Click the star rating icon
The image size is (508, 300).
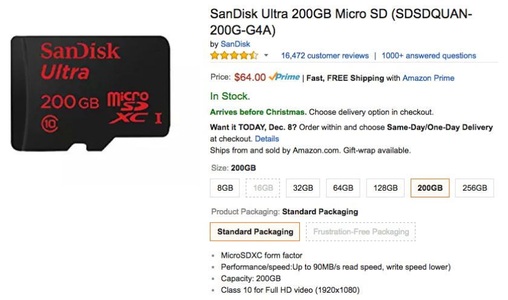(x=233, y=56)
